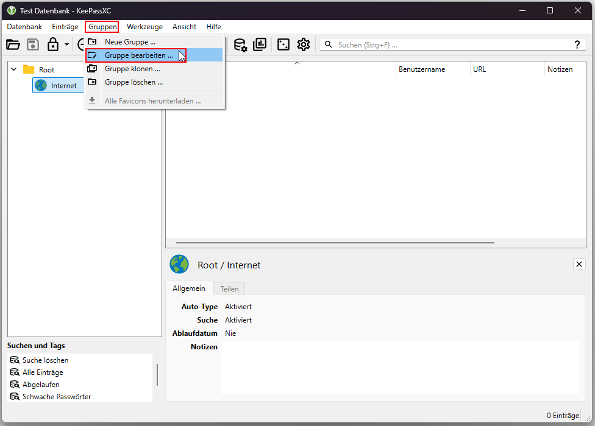The image size is (595, 426).
Task: Open database settings from the toolbar icon
Action: pyautogui.click(x=240, y=44)
